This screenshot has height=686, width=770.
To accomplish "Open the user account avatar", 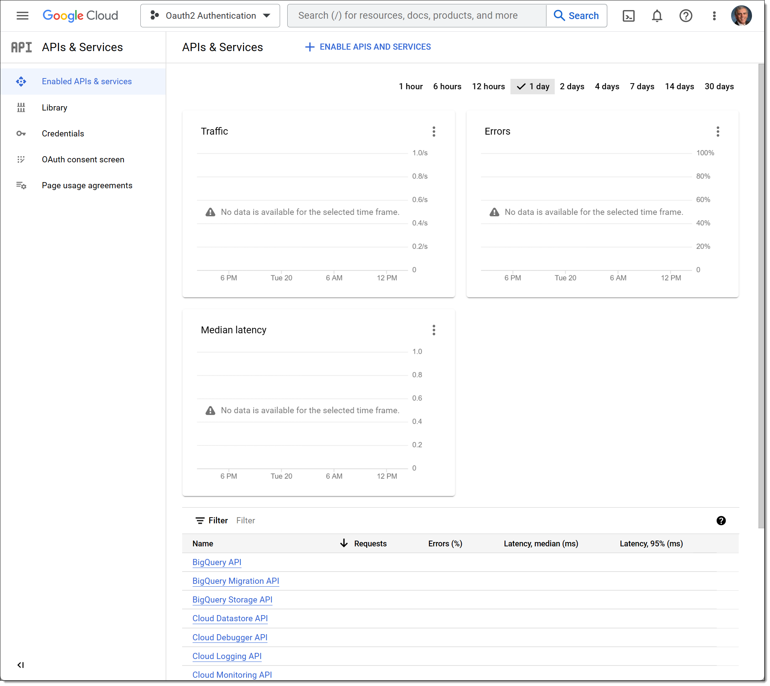I will pos(741,16).
